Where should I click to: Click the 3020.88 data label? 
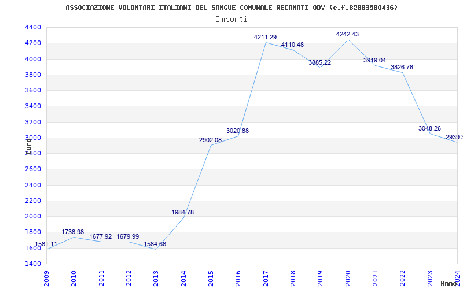(237, 131)
